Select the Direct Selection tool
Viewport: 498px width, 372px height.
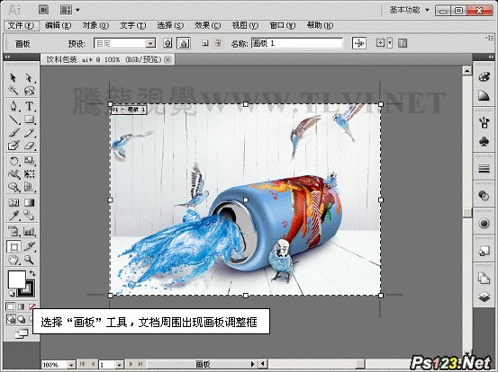click(x=29, y=77)
